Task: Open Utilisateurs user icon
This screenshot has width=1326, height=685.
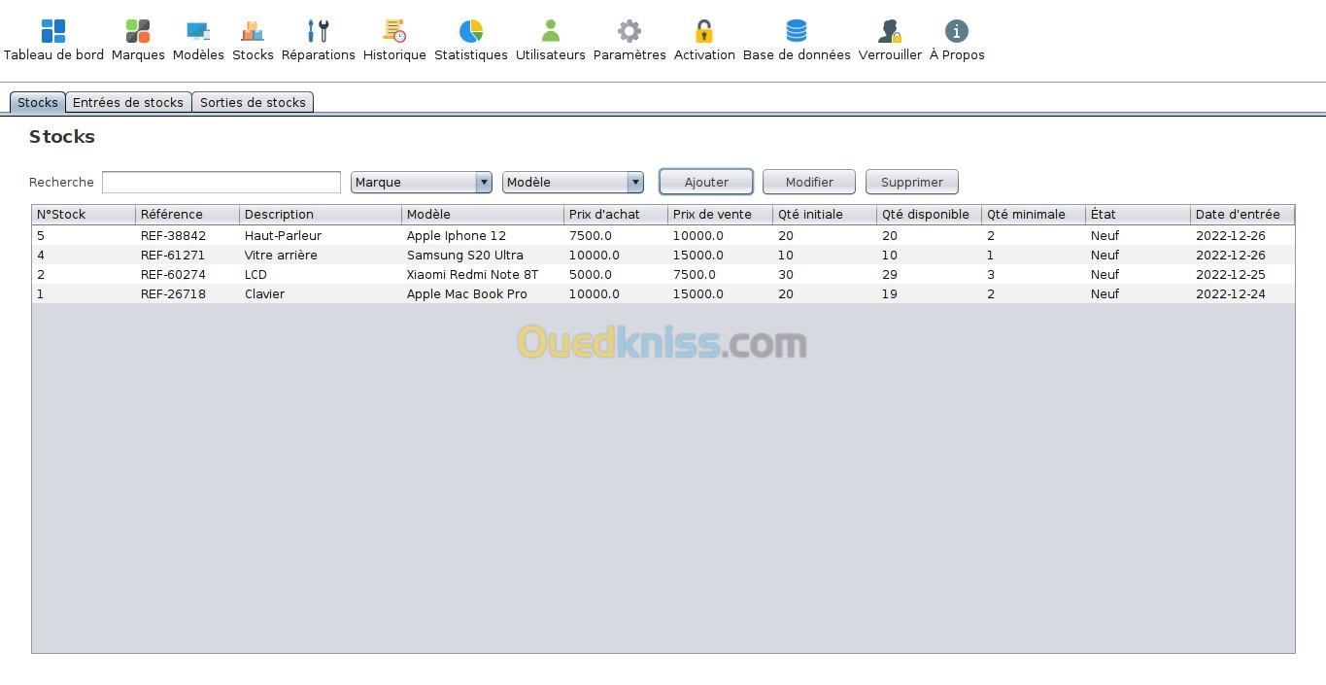Action: tap(551, 31)
